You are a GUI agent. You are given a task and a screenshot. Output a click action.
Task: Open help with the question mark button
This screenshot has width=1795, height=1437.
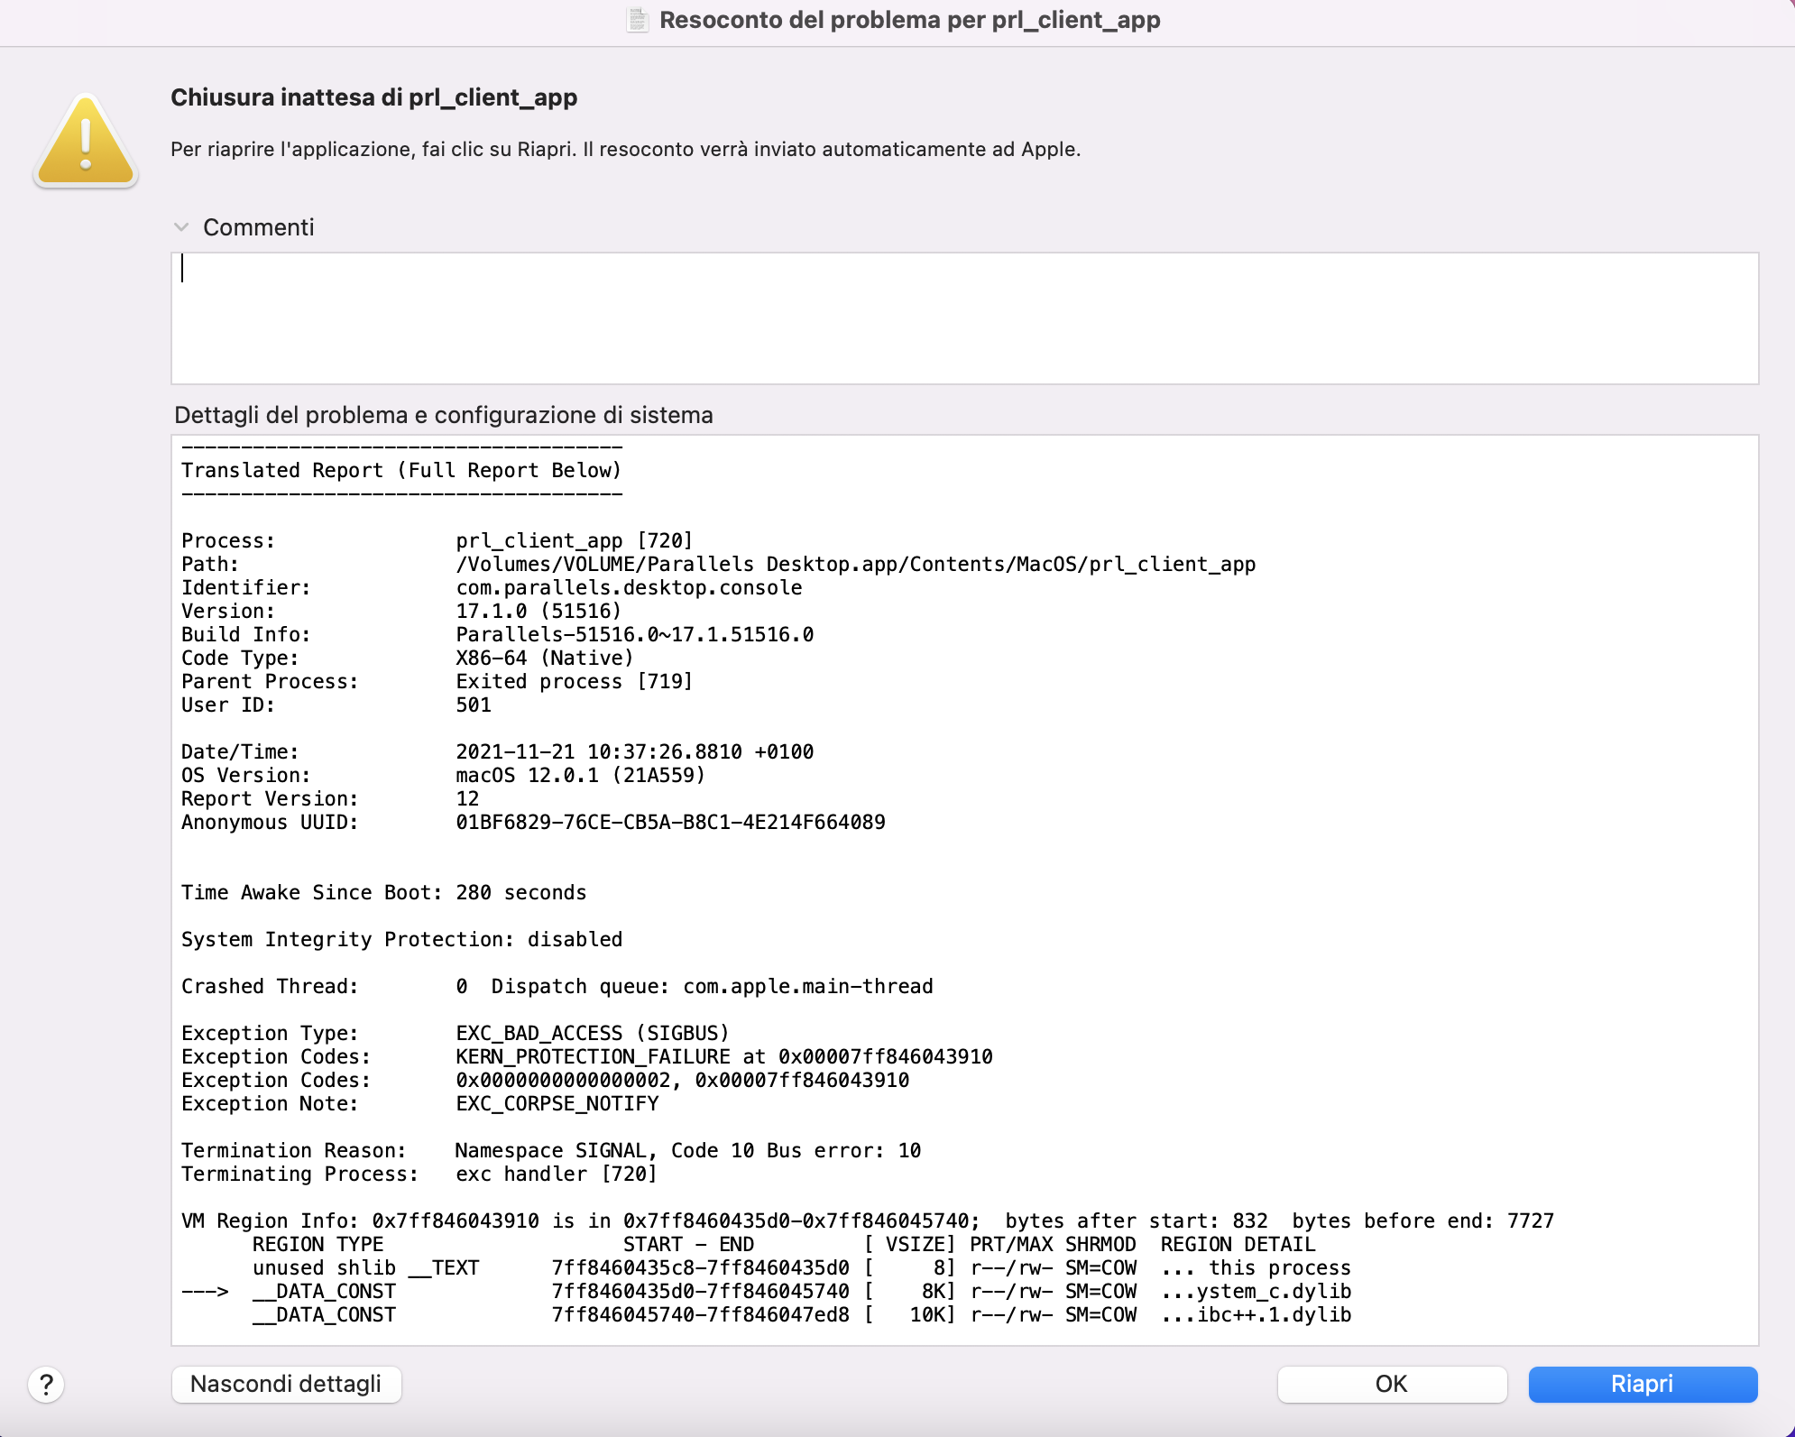[x=46, y=1385]
